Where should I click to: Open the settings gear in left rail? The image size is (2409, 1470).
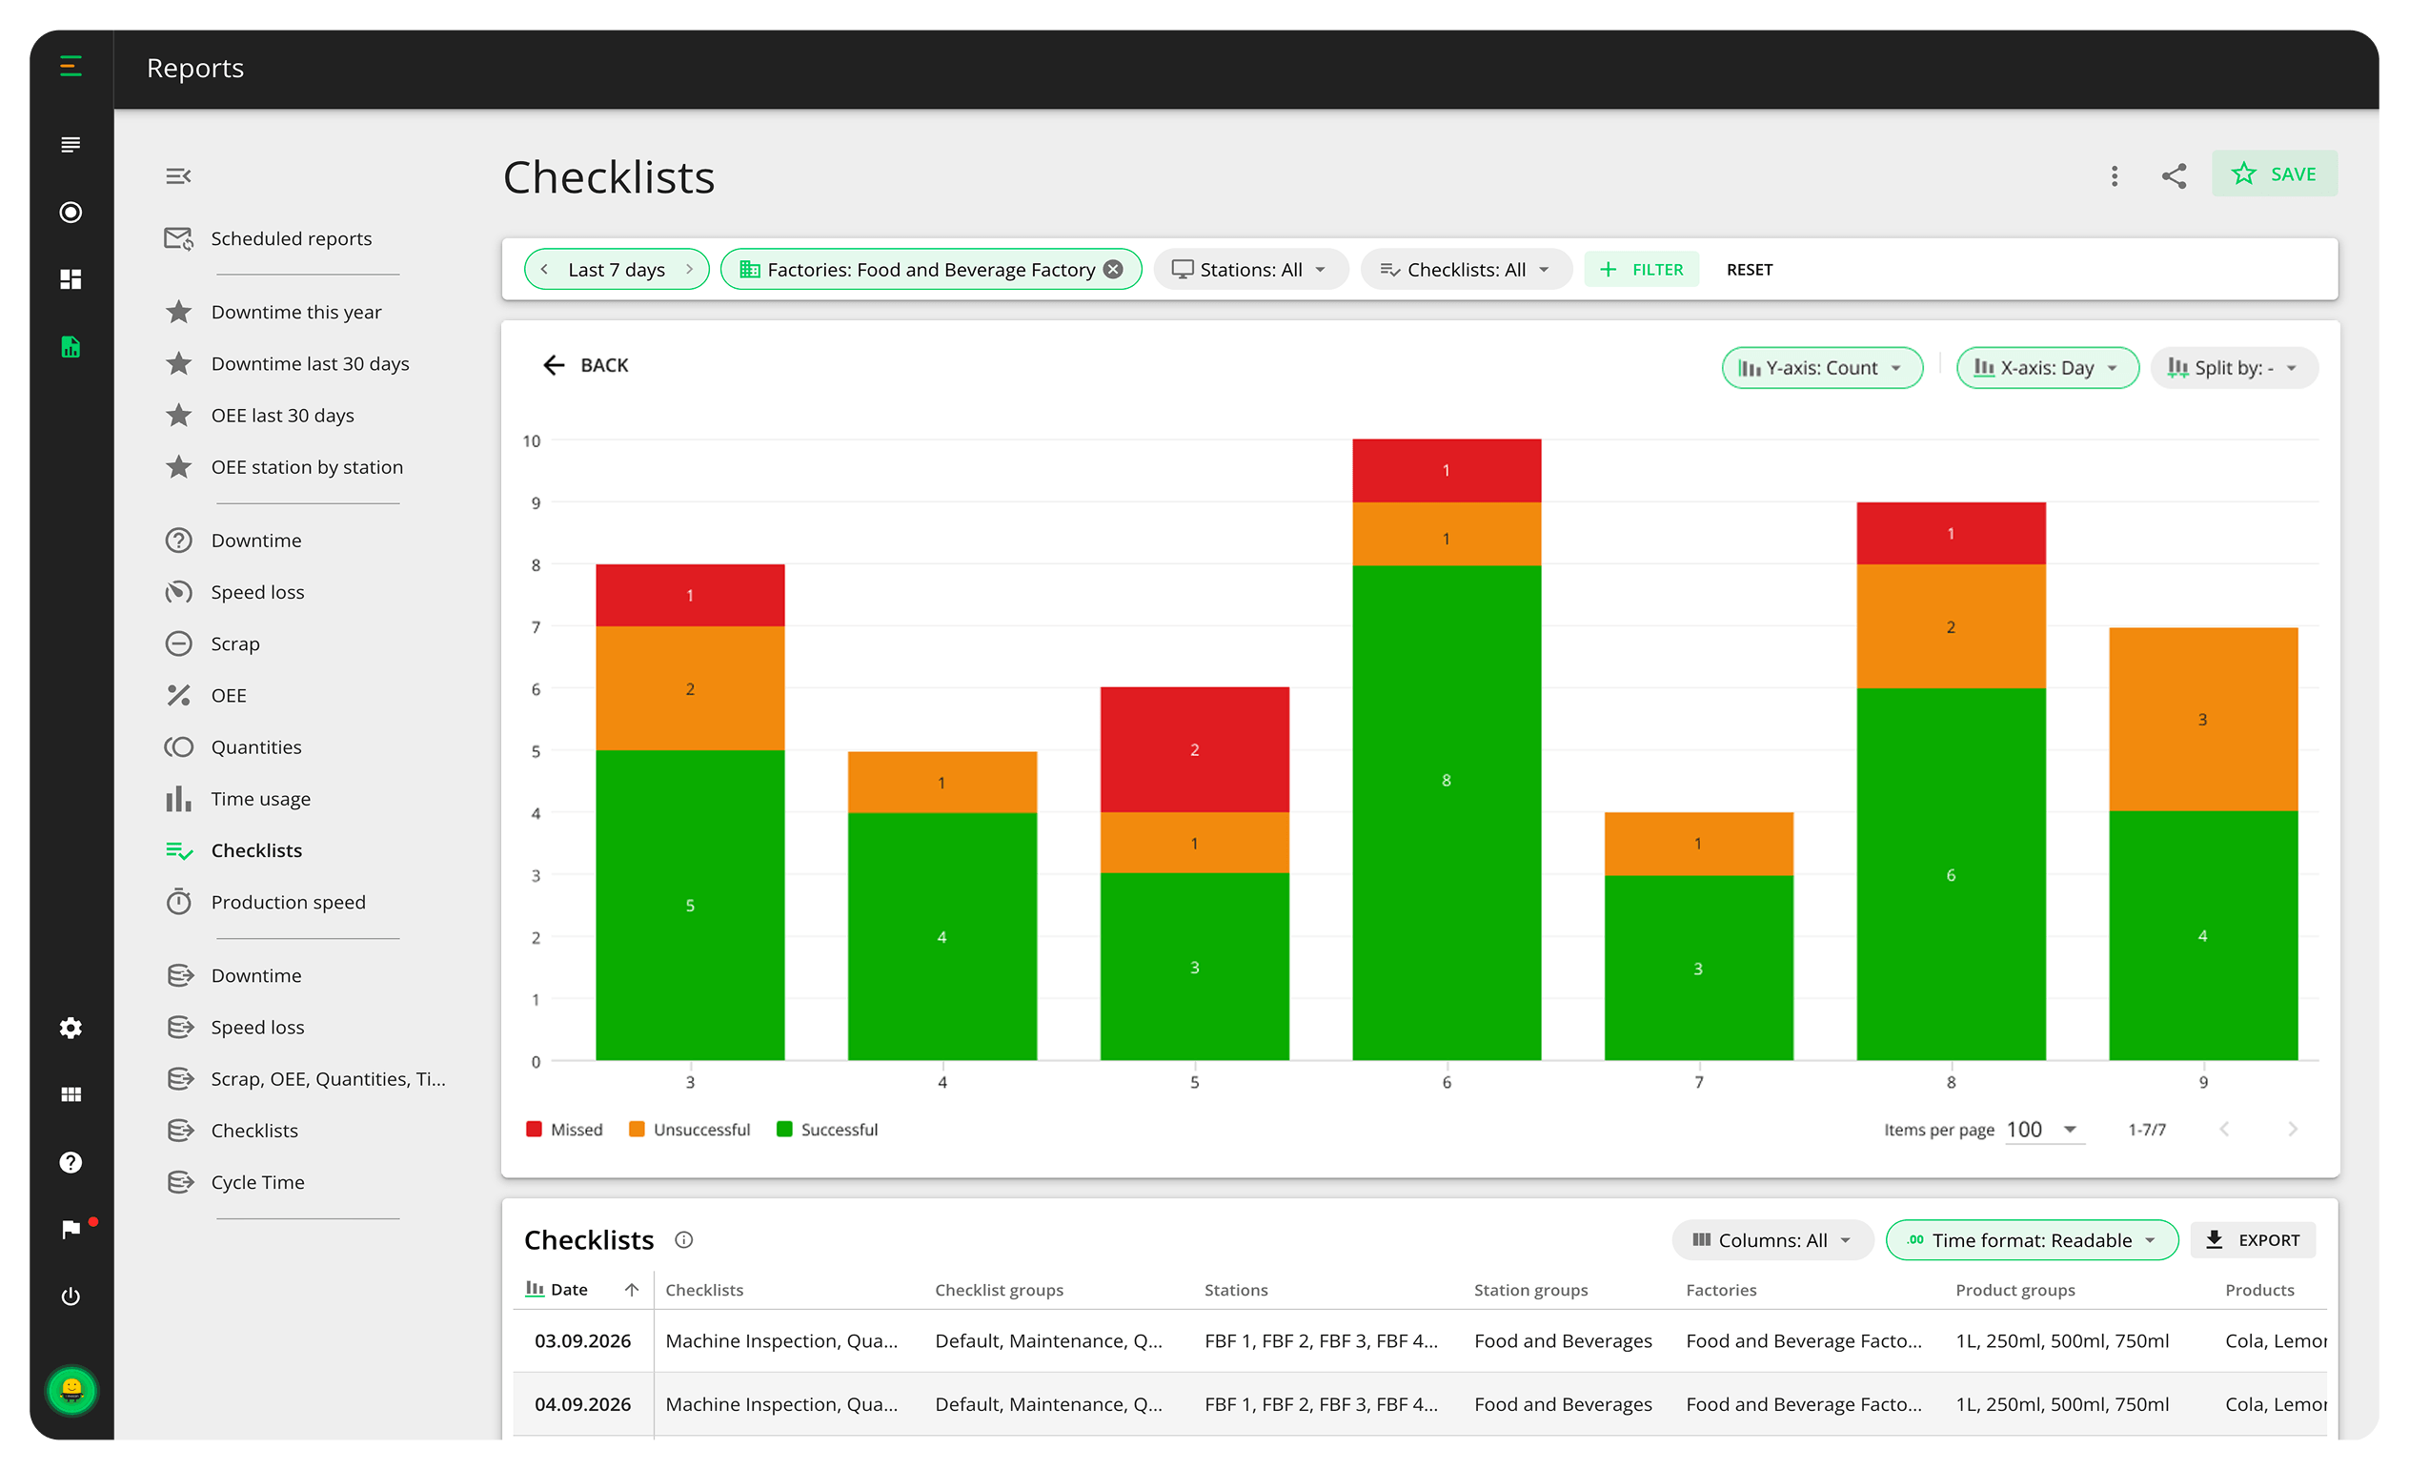click(x=71, y=1027)
